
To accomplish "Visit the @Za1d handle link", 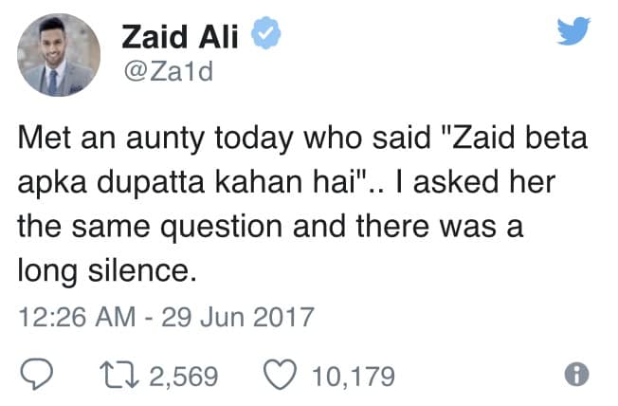I will point(169,72).
